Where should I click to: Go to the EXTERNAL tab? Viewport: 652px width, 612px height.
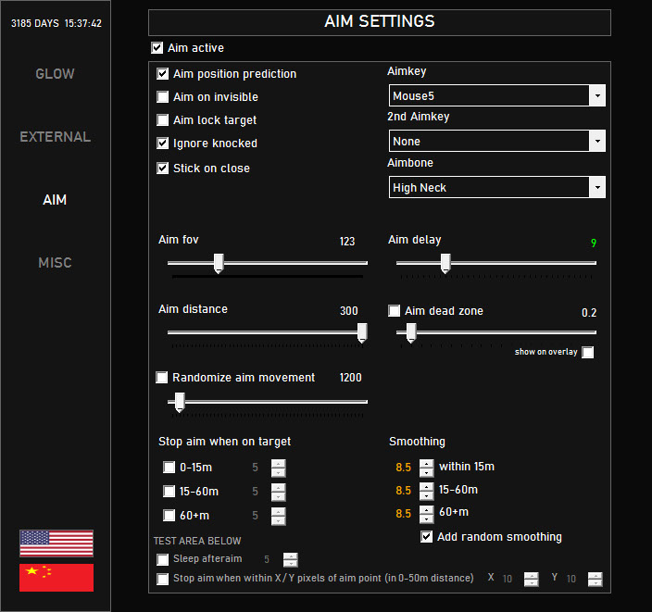55,137
